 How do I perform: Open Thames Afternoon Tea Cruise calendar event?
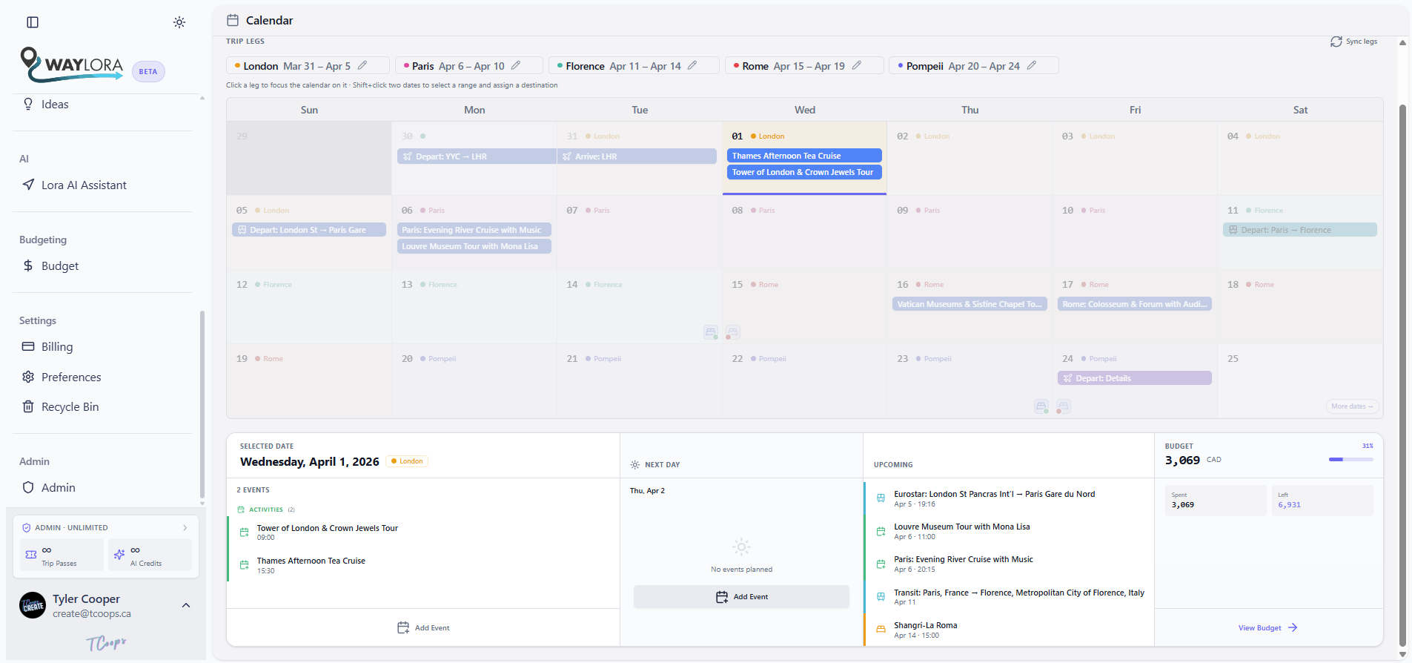pos(804,156)
